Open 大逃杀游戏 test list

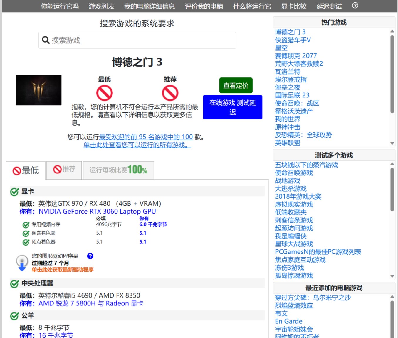pyautogui.click(x=291, y=189)
